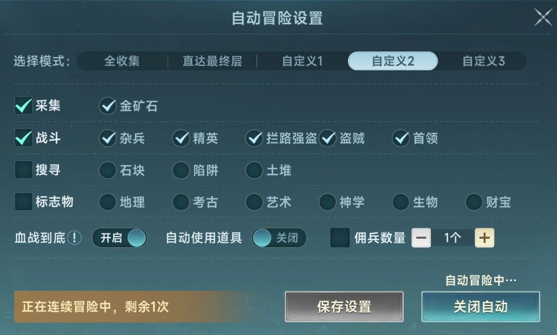Click the exclamation info icon beside 血战到底
This screenshot has height=335, width=557.
[74, 238]
